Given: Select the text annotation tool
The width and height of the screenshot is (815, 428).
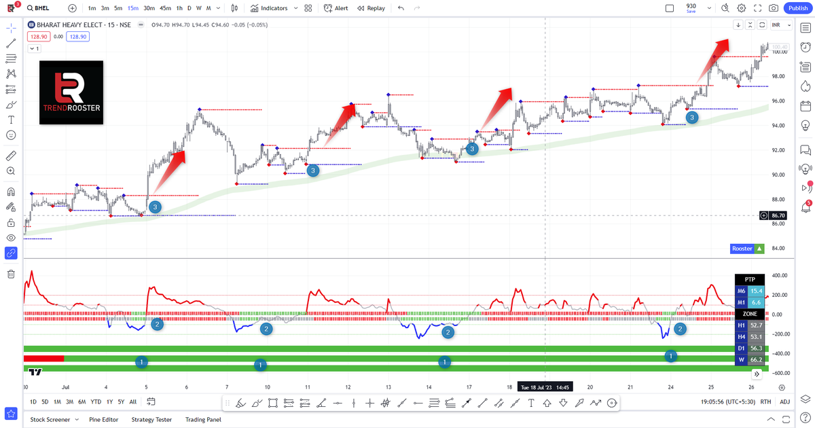Looking at the screenshot, I should click(11, 120).
